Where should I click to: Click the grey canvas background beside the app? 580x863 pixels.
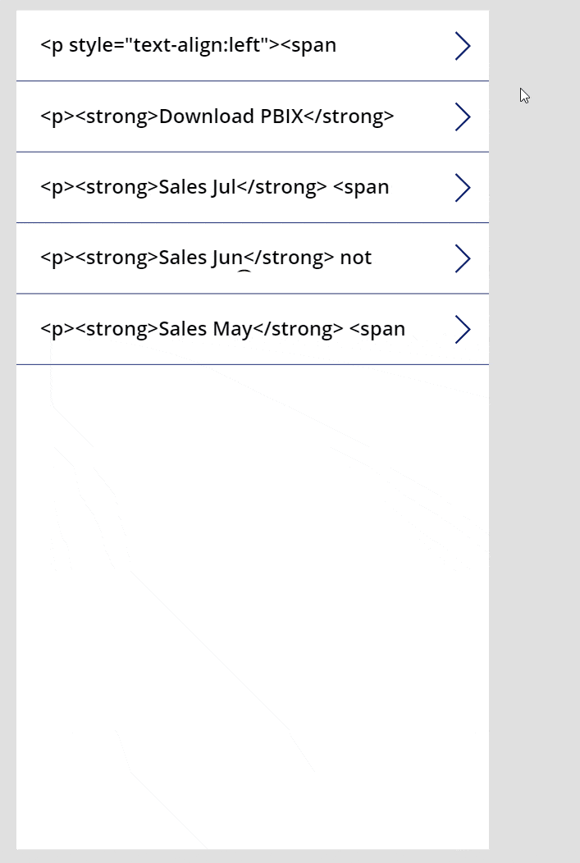(x=534, y=441)
